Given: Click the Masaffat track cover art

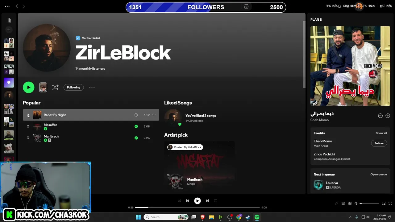Looking at the screenshot, I should [37, 126].
